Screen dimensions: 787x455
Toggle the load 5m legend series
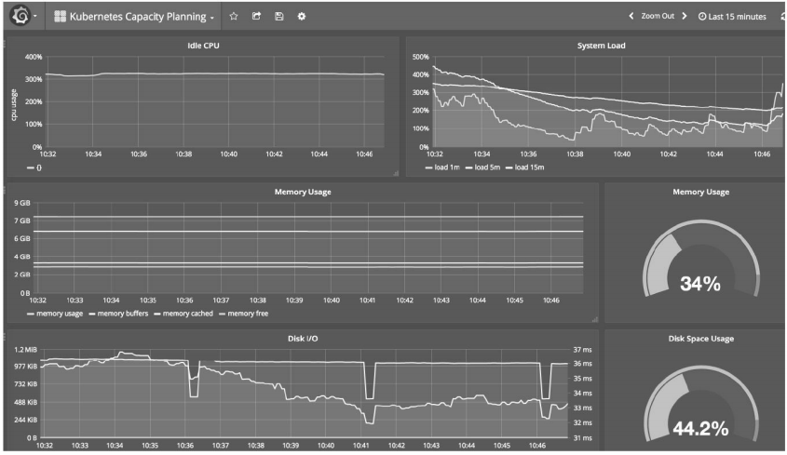coord(482,167)
